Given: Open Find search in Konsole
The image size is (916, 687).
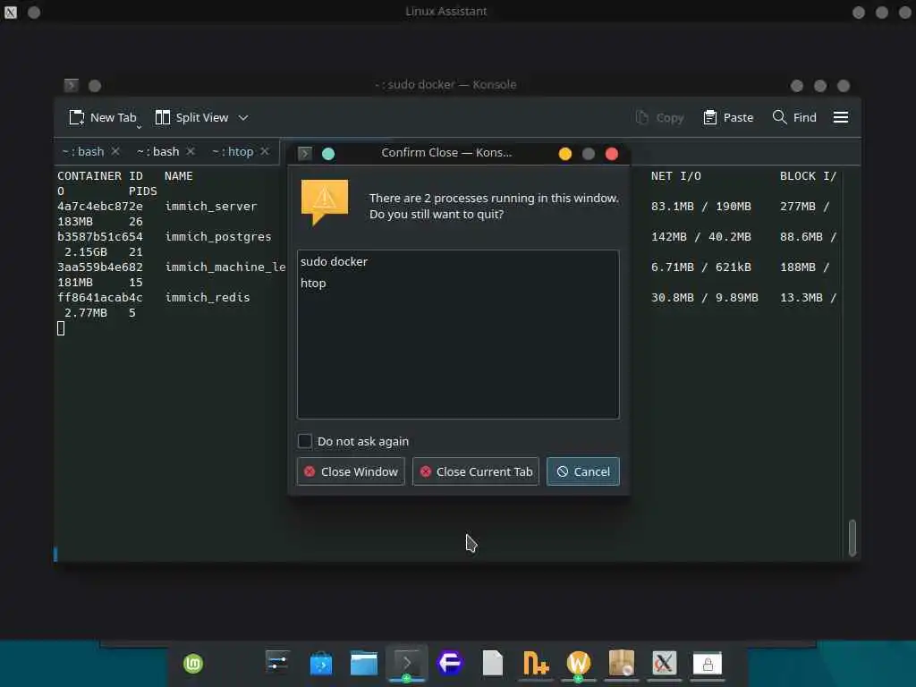Looking at the screenshot, I should 794,117.
